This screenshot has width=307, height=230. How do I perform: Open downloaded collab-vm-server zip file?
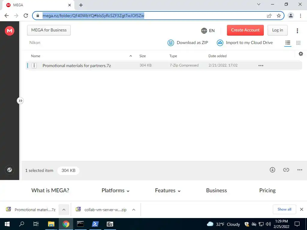pos(101,210)
